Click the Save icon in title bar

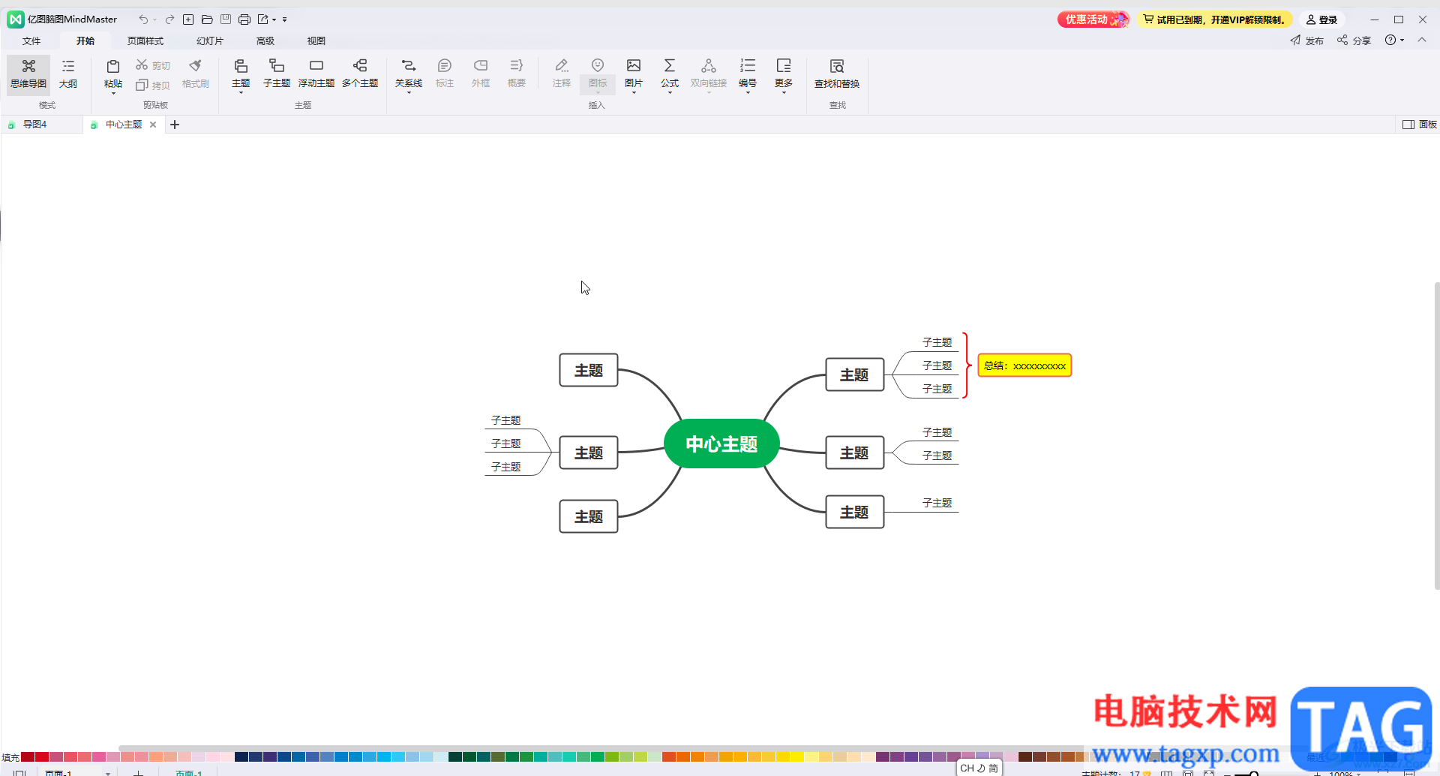pyautogui.click(x=226, y=20)
